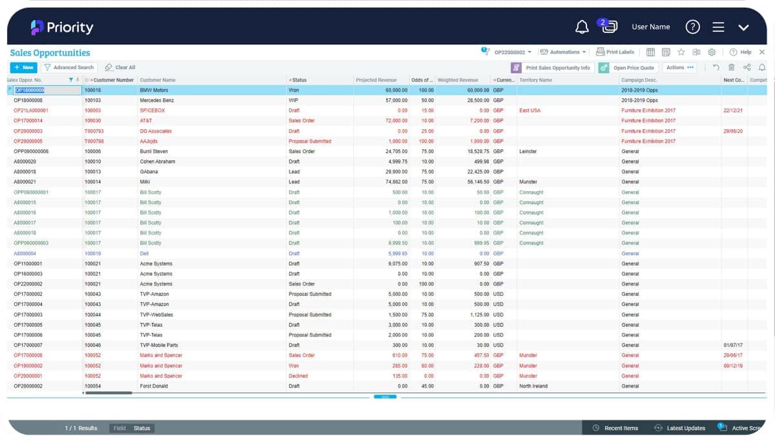Open the notifications bell in the header
Image resolution: width=775 pixels, height=443 pixels.
(582, 26)
